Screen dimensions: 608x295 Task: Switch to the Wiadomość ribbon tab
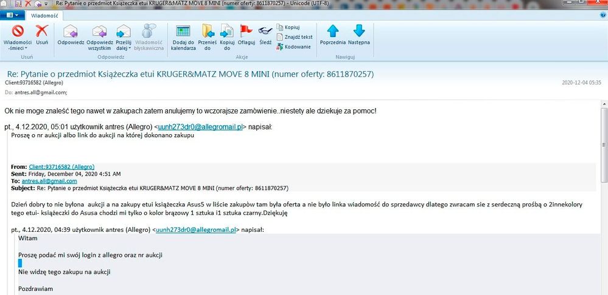44,15
